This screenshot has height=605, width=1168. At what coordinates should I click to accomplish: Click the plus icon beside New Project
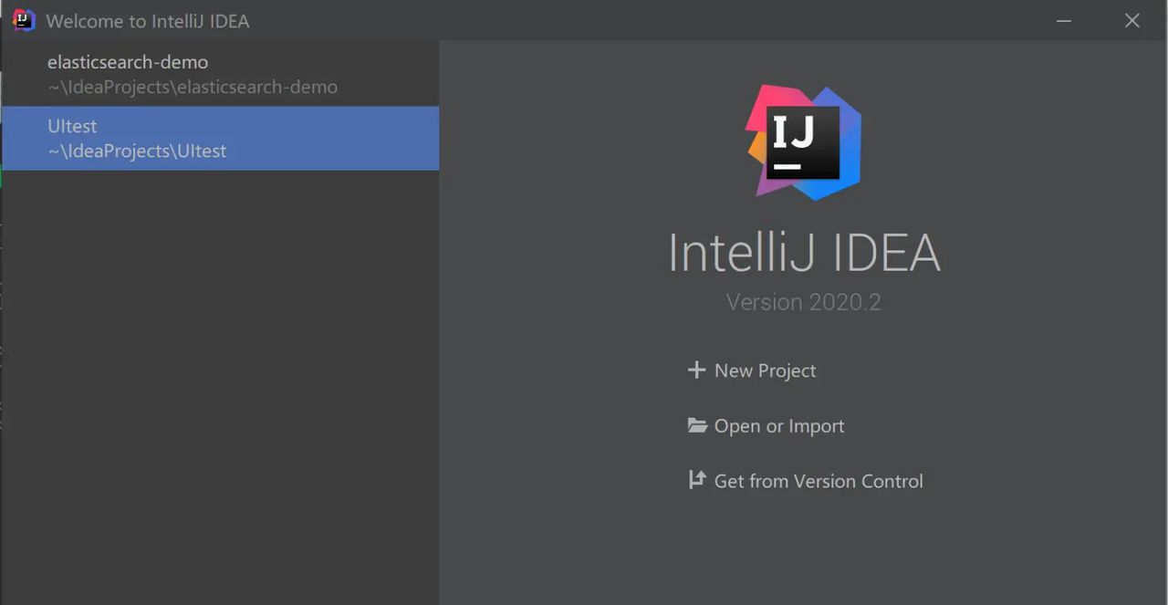pos(696,370)
